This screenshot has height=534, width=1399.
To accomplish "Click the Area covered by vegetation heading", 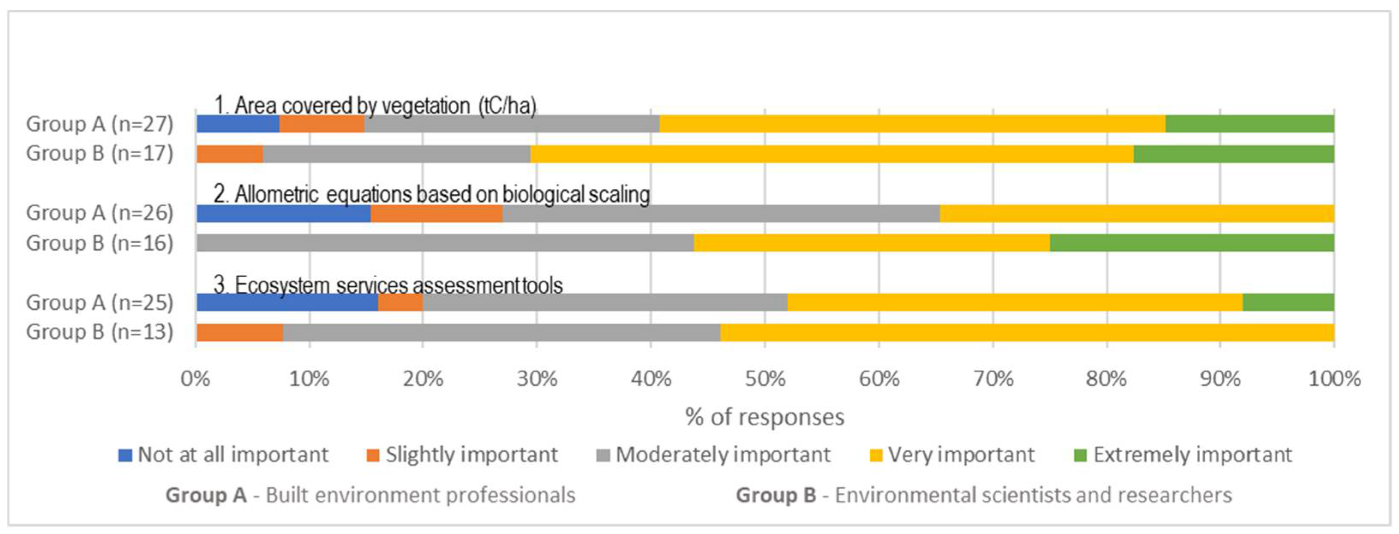I will point(375,105).
